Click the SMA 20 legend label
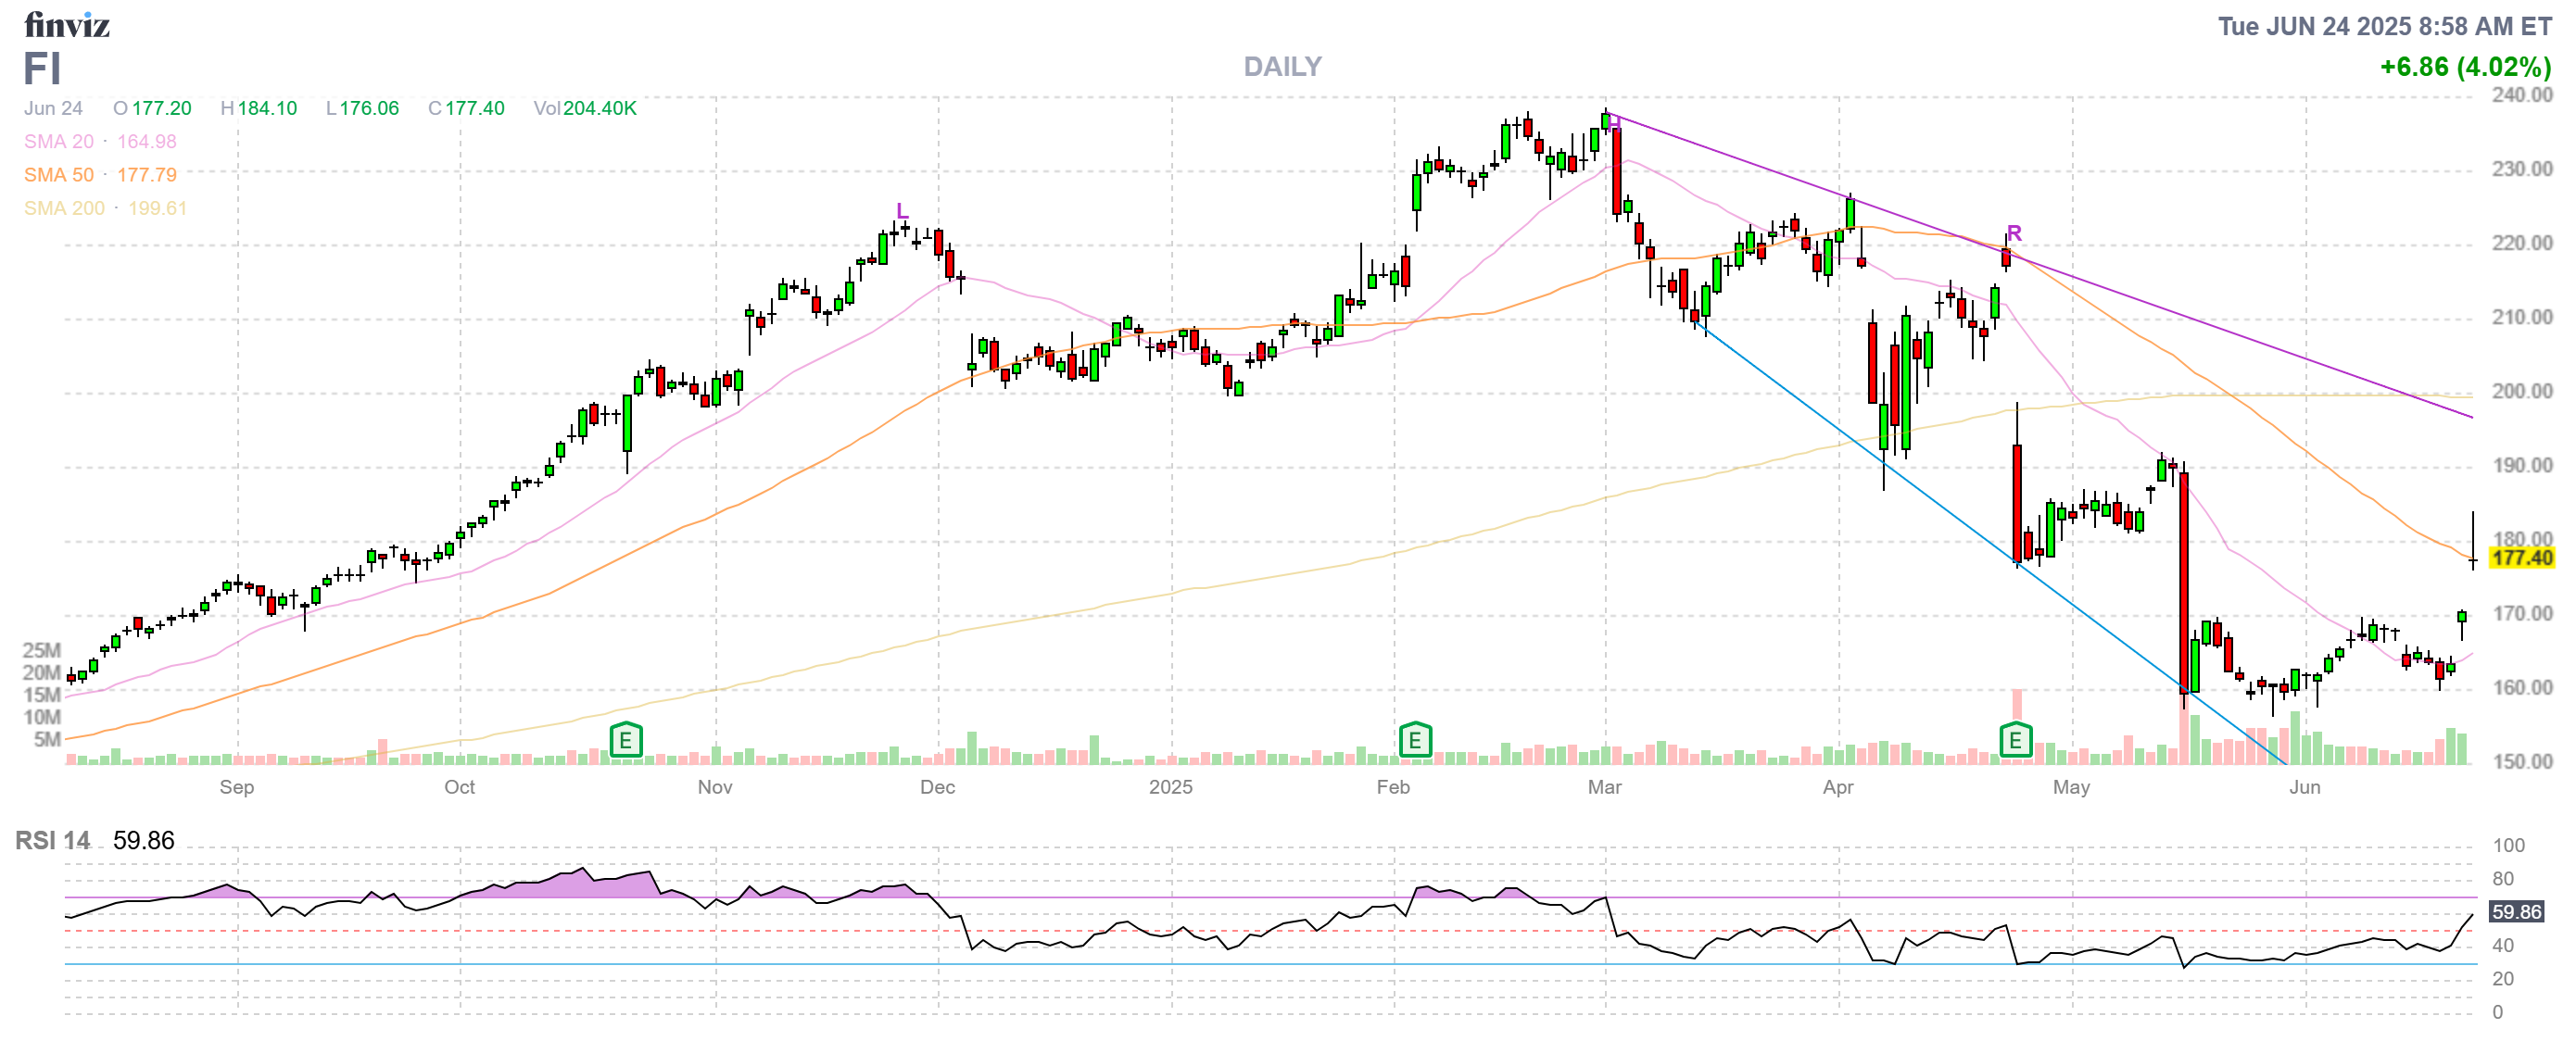 [59, 142]
